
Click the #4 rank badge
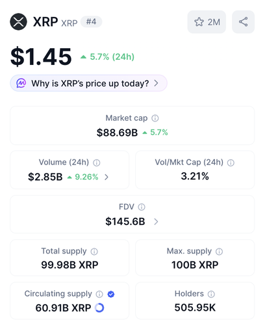pyautogui.click(x=91, y=21)
